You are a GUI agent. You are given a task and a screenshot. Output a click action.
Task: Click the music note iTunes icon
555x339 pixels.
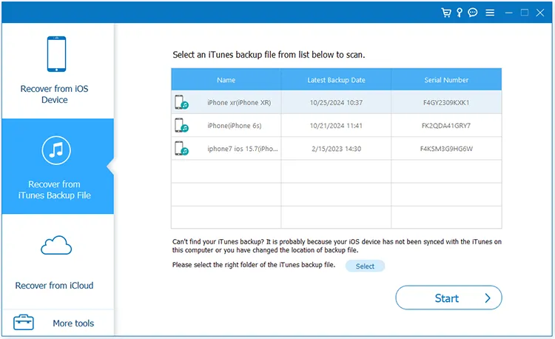point(56,152)
